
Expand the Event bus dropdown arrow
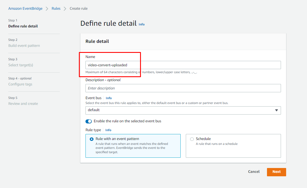tap(276, 110)
